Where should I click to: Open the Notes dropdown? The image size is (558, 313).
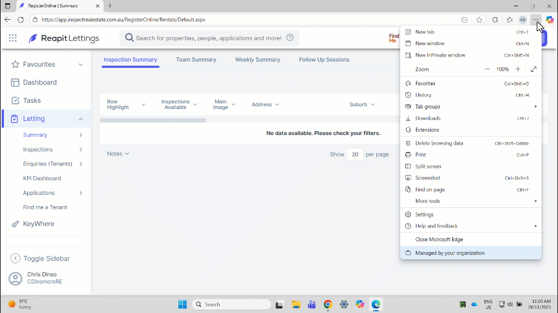118,154
